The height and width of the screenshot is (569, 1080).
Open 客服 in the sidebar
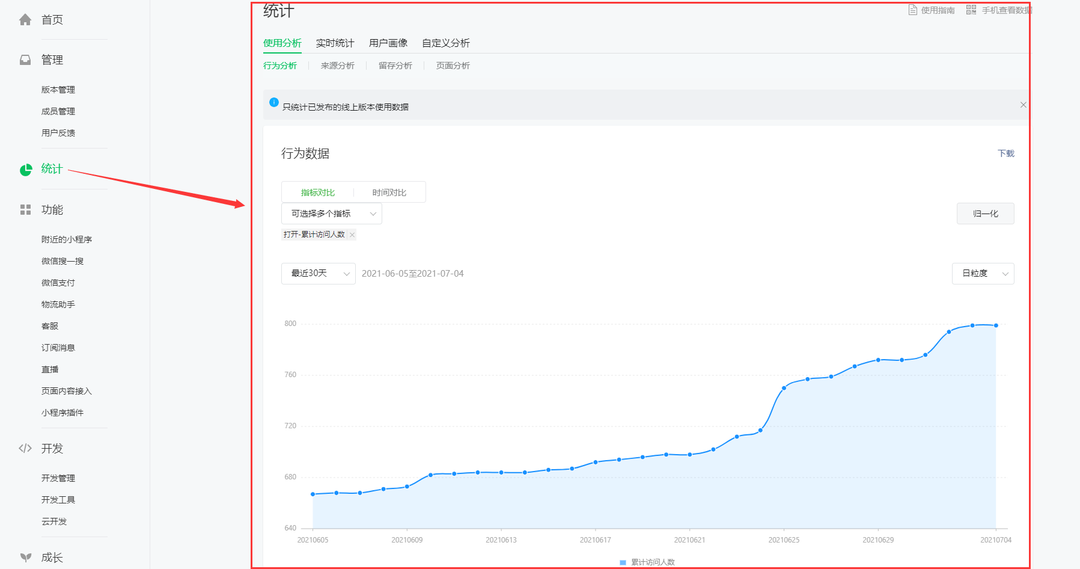pyautogui.click(x=50, y=326)
